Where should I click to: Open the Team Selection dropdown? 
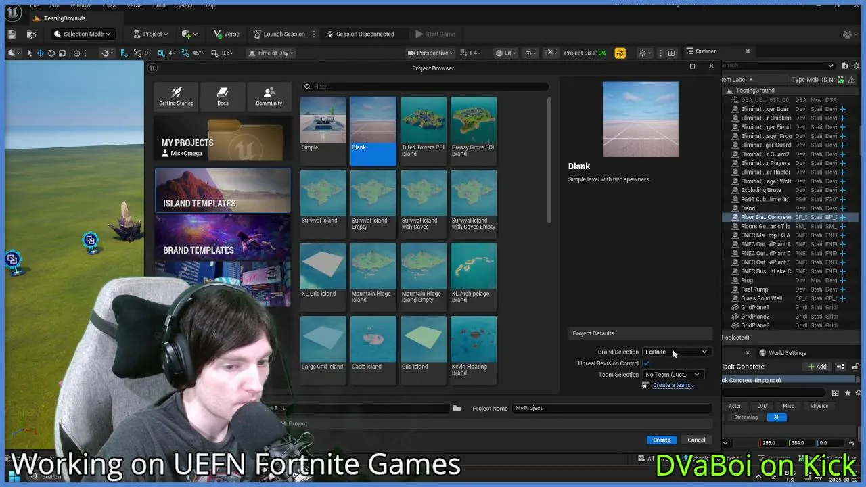(x=672, y=375)
